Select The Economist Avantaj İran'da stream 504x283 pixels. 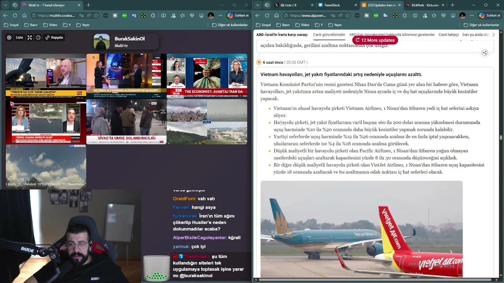[207, 76]
